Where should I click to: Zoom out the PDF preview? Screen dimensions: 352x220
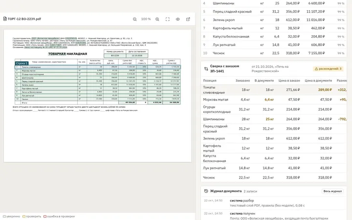click(x=135, y=19)
